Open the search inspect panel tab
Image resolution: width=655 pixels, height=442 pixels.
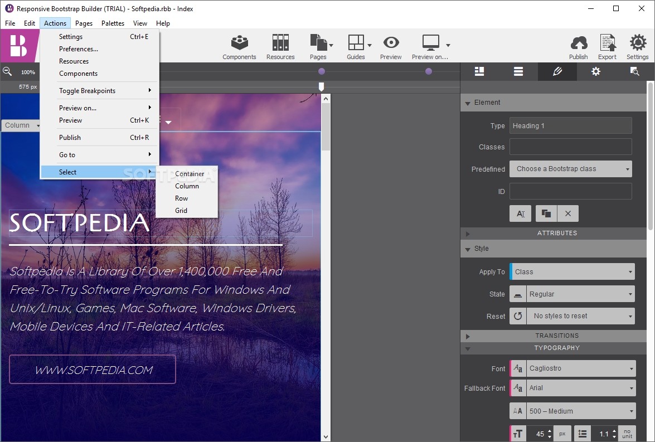click(x=634, y=71)
